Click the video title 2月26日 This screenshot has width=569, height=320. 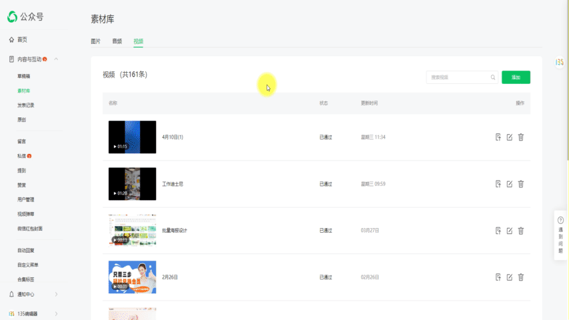(x=170, y=277)
